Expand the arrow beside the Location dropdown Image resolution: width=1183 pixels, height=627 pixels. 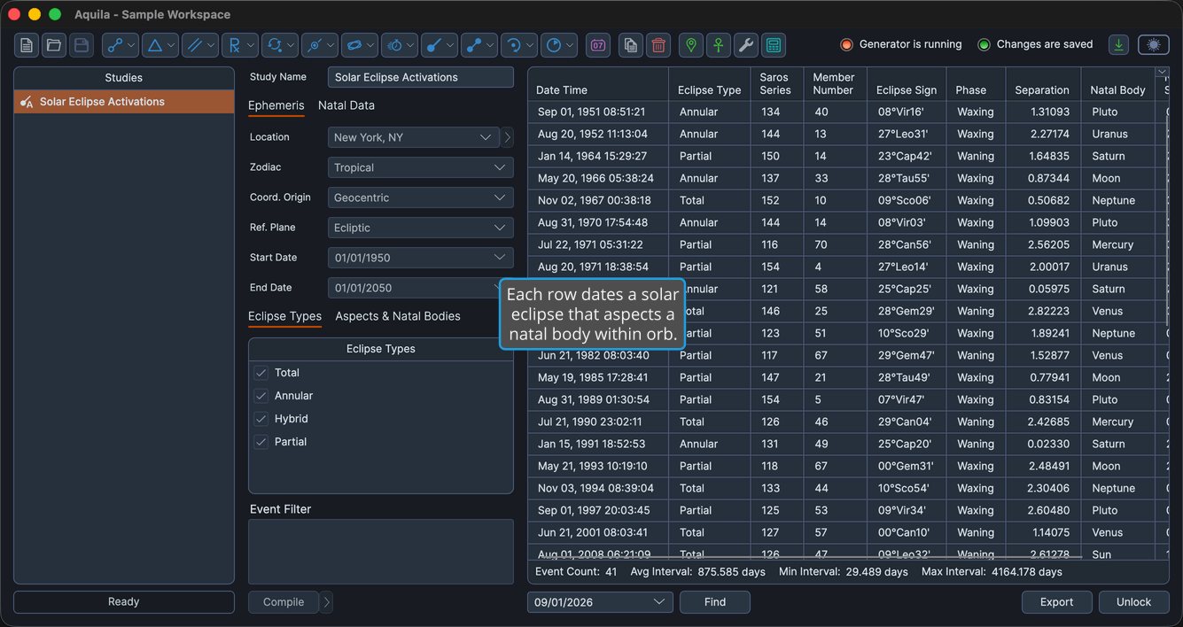(x=507, y=137)
